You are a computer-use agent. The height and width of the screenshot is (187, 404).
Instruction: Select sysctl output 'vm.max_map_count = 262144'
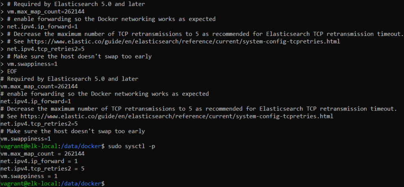[43, 154]
